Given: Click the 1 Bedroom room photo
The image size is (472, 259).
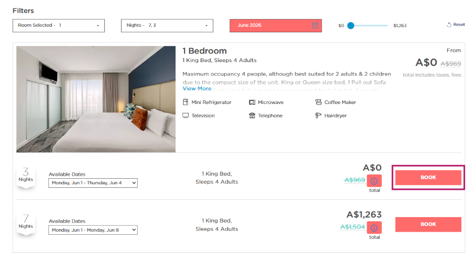Looking at the screenshot, I should click(x=96, y=99).
